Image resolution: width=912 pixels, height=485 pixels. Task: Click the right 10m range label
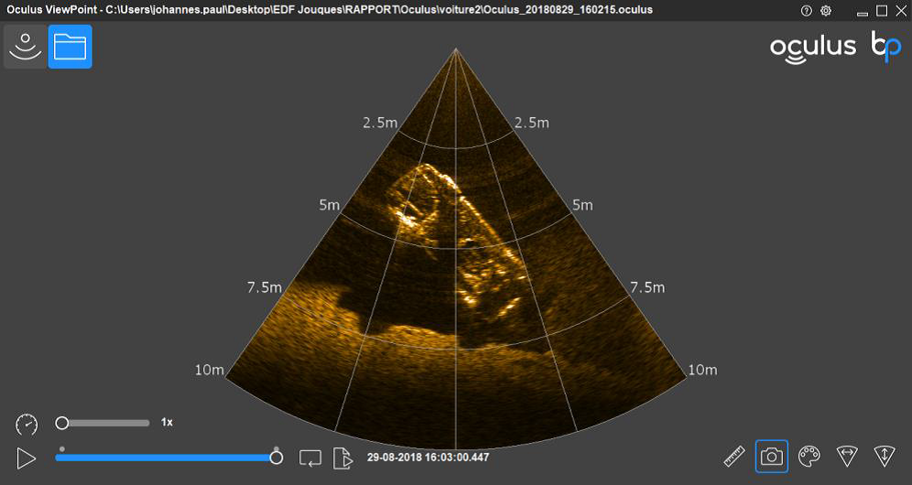(x=702, y=370)
